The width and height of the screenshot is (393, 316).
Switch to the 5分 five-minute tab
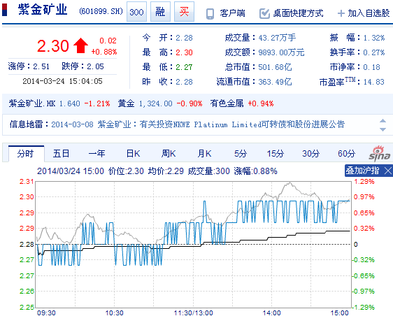(x=241, y=153)
